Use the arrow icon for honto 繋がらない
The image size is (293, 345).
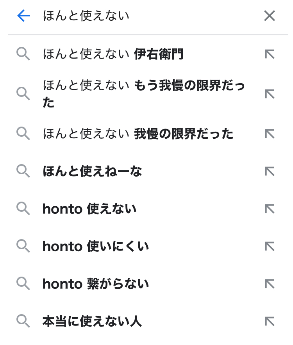[270, 284]
